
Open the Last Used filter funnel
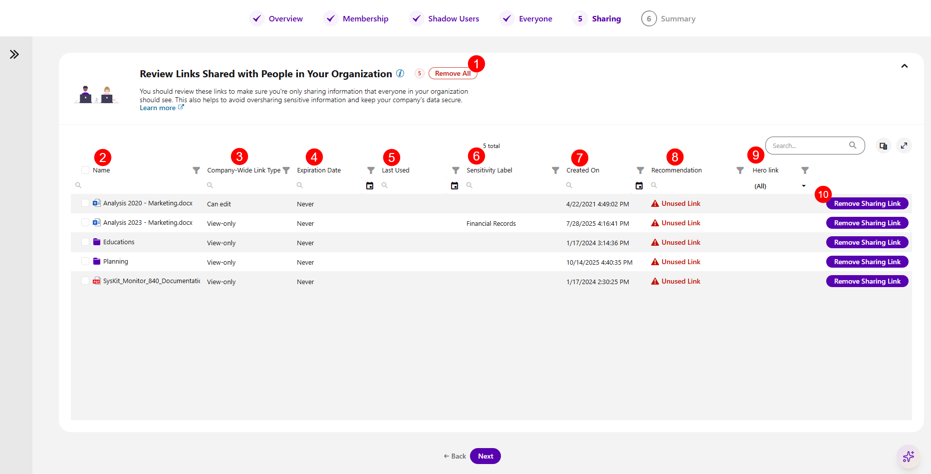pyautogui.click(x=456, y=170)
